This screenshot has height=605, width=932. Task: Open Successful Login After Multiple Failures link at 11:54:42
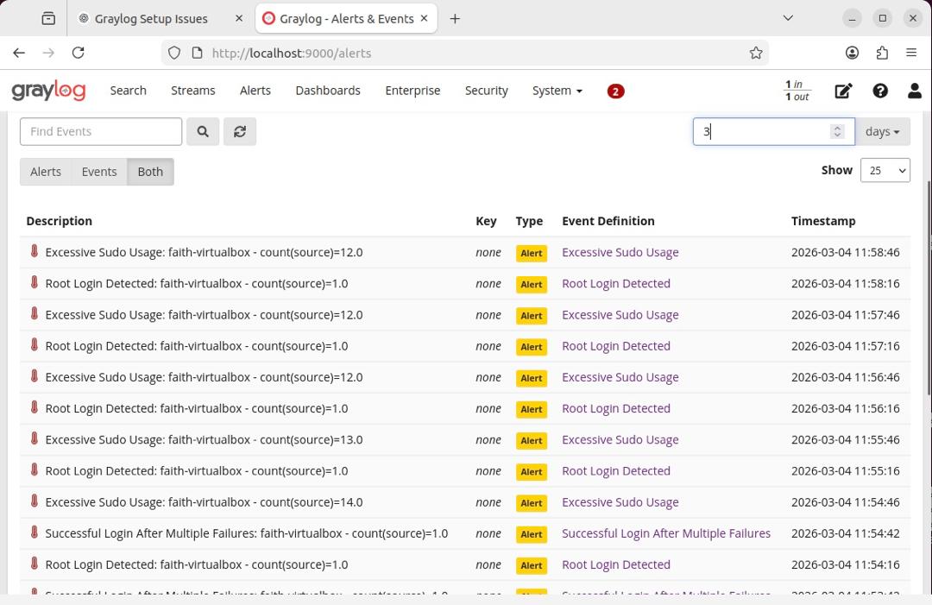tap(665, 533)
